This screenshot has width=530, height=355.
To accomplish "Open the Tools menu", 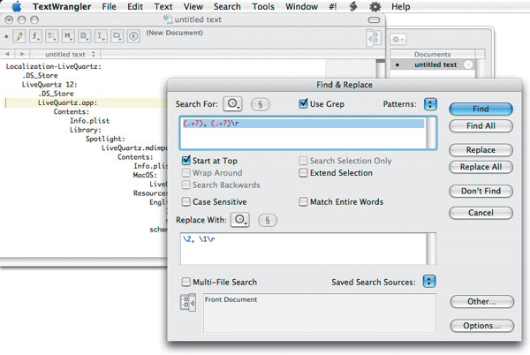I will pos(262,7).
